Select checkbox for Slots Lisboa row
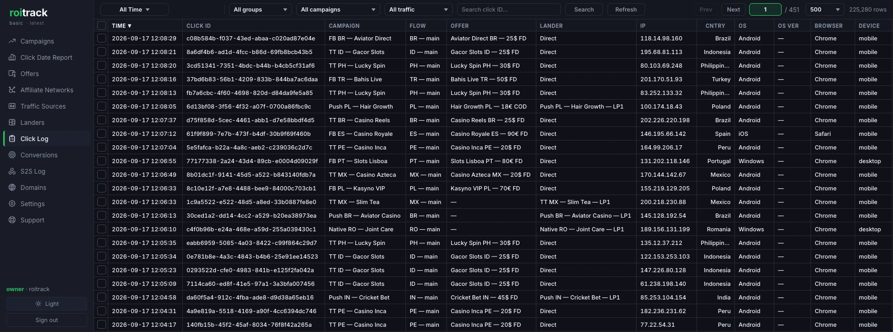 [101, 161]
